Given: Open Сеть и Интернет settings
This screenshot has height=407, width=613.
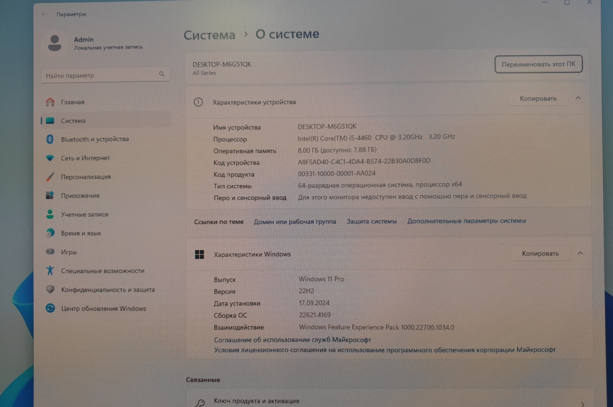Looking at the screenshot, I should tap(85, 158).
